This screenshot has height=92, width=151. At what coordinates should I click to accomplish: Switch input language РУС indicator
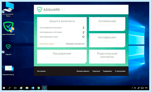coord(146,88)
